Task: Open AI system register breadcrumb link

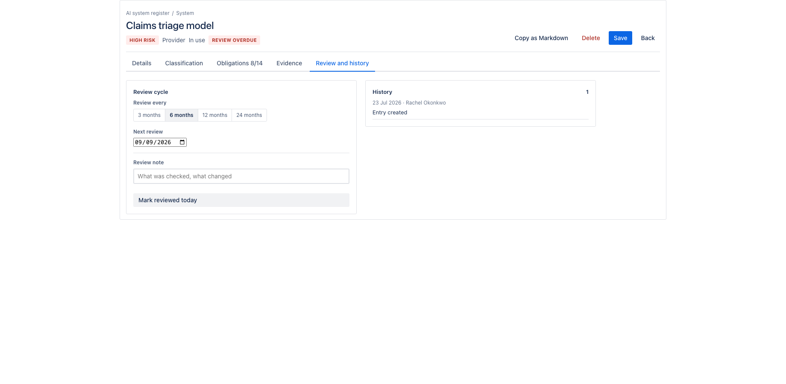Action: (x=148, y=13)
